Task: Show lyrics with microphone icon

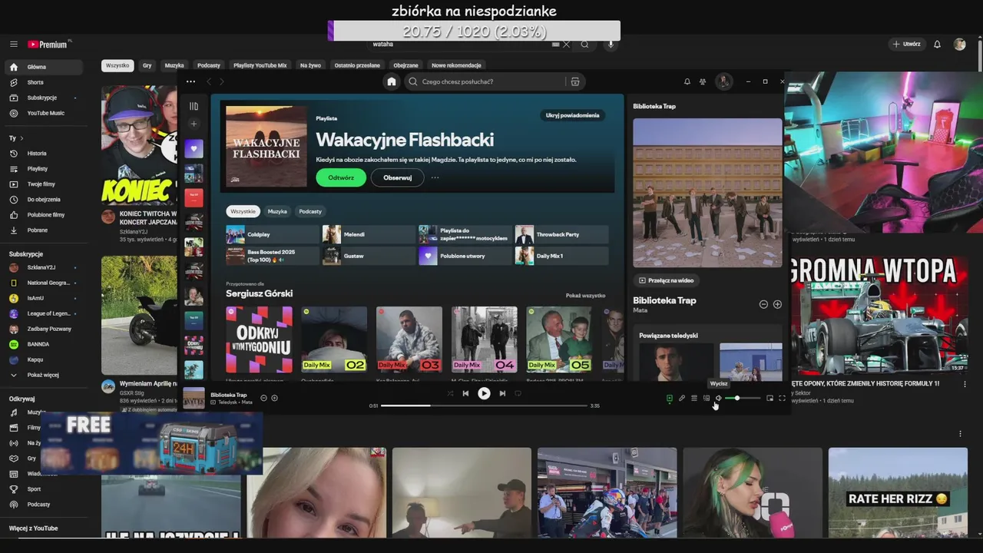Action: pos(681,398)
